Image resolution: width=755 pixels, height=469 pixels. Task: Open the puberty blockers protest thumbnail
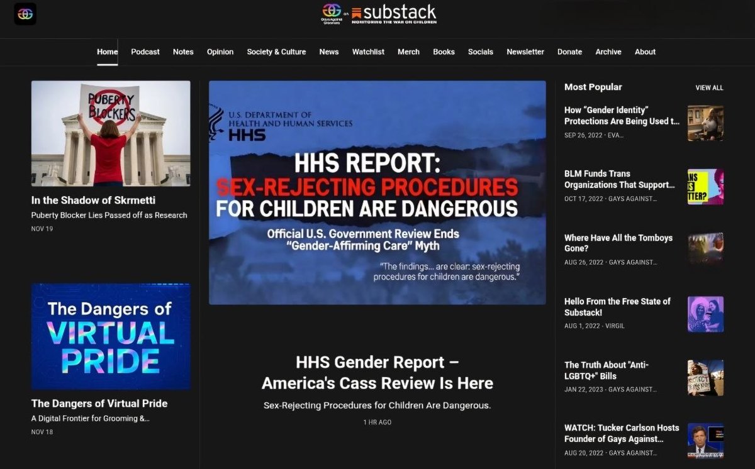pyautogui.click(x=111, y=133)
